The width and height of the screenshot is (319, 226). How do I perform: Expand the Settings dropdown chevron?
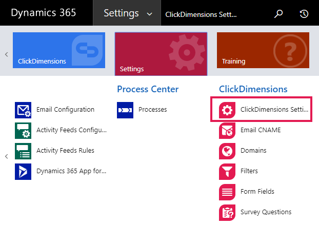[x=150, y=14]
